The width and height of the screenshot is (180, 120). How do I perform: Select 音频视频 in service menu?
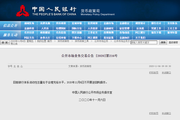click(x=109, y=33)
